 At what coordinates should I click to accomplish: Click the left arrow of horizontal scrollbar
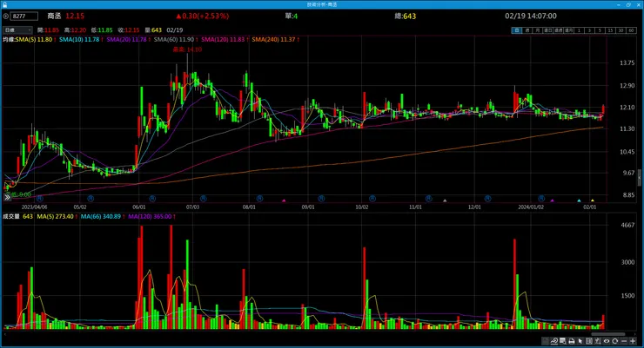click(4, 334)
